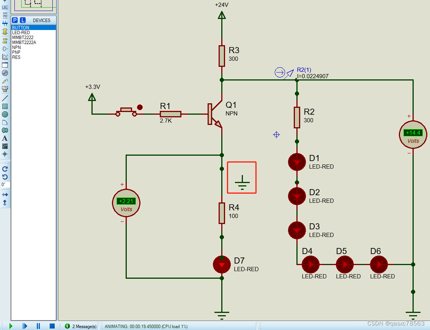Click the +14.4 Volts voltmeter
This screenshot has width=430, height=330.
(x=413, y=135)
